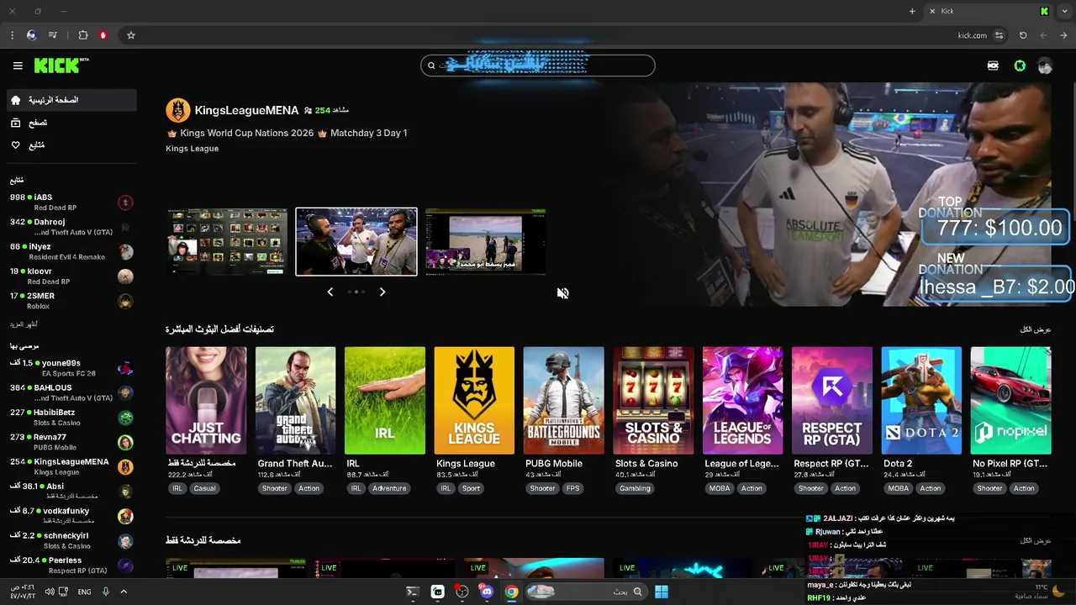Click into the Kick search field
Screen dimensions: 1076x605
pos(538,66)
